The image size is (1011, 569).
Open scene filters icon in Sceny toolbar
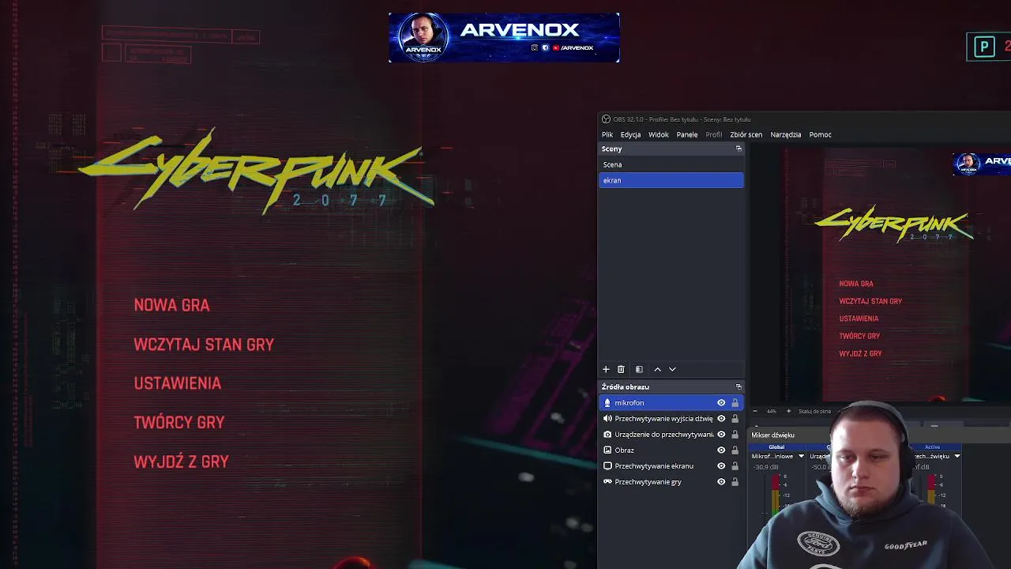639,369
